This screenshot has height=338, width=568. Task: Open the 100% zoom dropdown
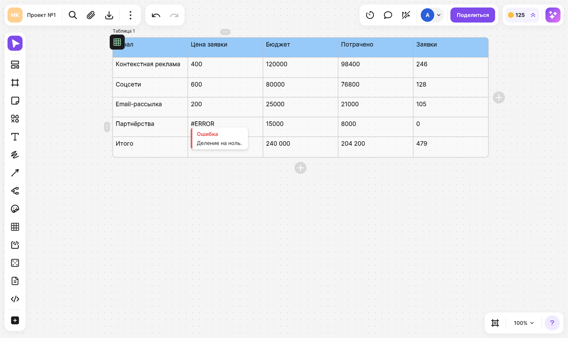click(524, 323)
